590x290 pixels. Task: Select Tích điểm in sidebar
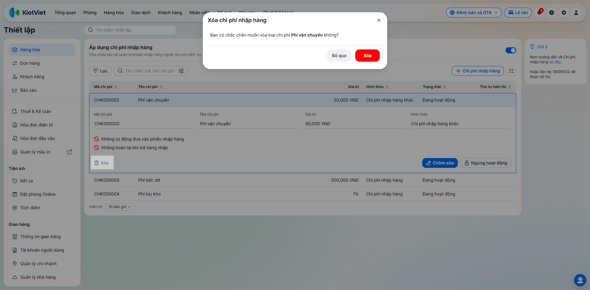tap(42, 208)
